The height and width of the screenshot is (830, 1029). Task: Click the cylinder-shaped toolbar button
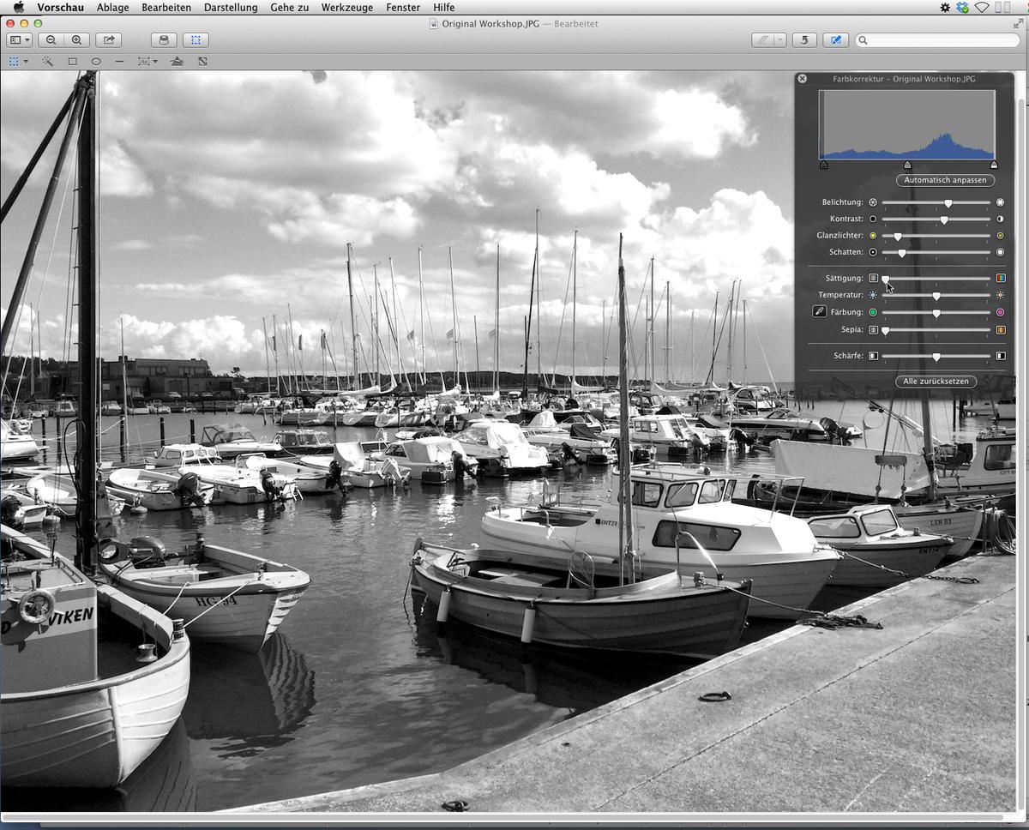click(164, 39)
